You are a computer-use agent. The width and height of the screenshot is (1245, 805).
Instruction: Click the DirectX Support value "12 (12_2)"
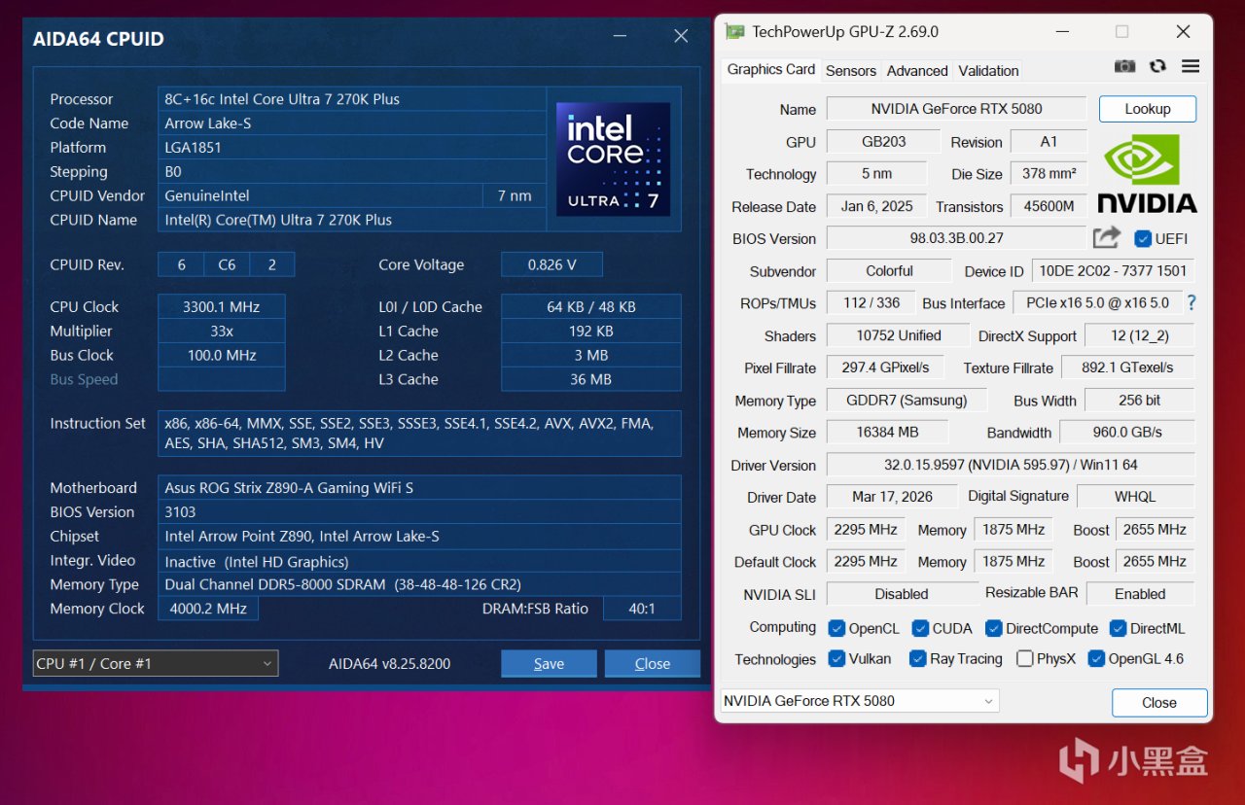[1139, 335]
